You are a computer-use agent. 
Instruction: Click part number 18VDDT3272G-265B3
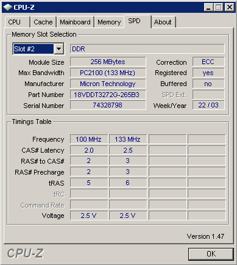[x=108, y=95]
